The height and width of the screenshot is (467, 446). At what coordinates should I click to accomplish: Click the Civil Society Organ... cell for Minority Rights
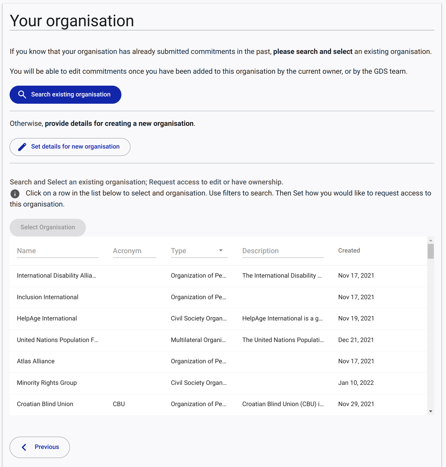point(199,383)
